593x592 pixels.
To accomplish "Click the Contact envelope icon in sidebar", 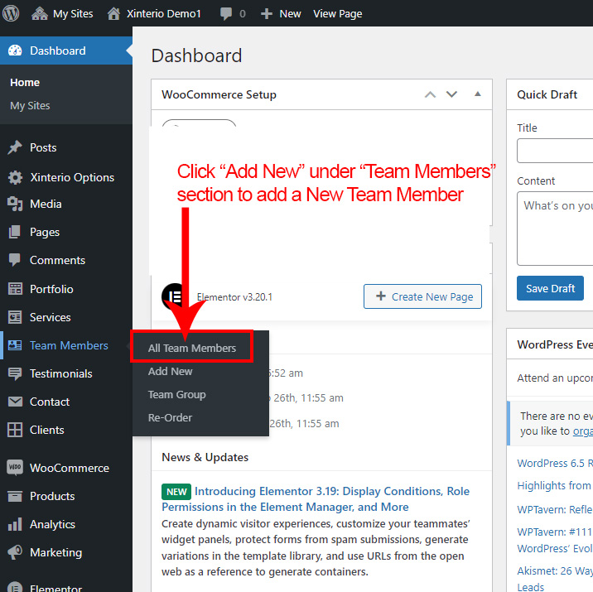I will point(15,402).
